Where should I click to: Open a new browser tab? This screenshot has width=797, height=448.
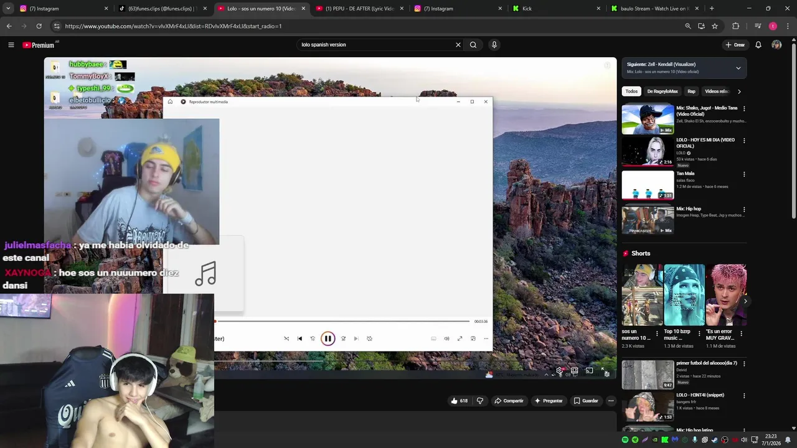pyautogui.click(x=712, y=9)
